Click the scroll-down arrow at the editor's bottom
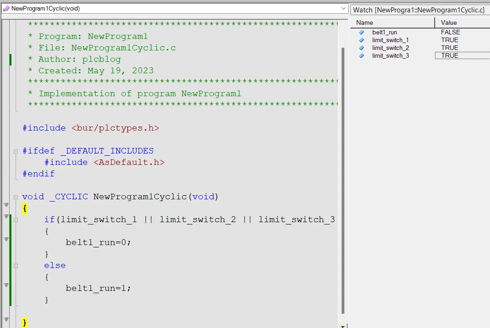Viewport: 490px width, 328px height. tap(343, 326)
